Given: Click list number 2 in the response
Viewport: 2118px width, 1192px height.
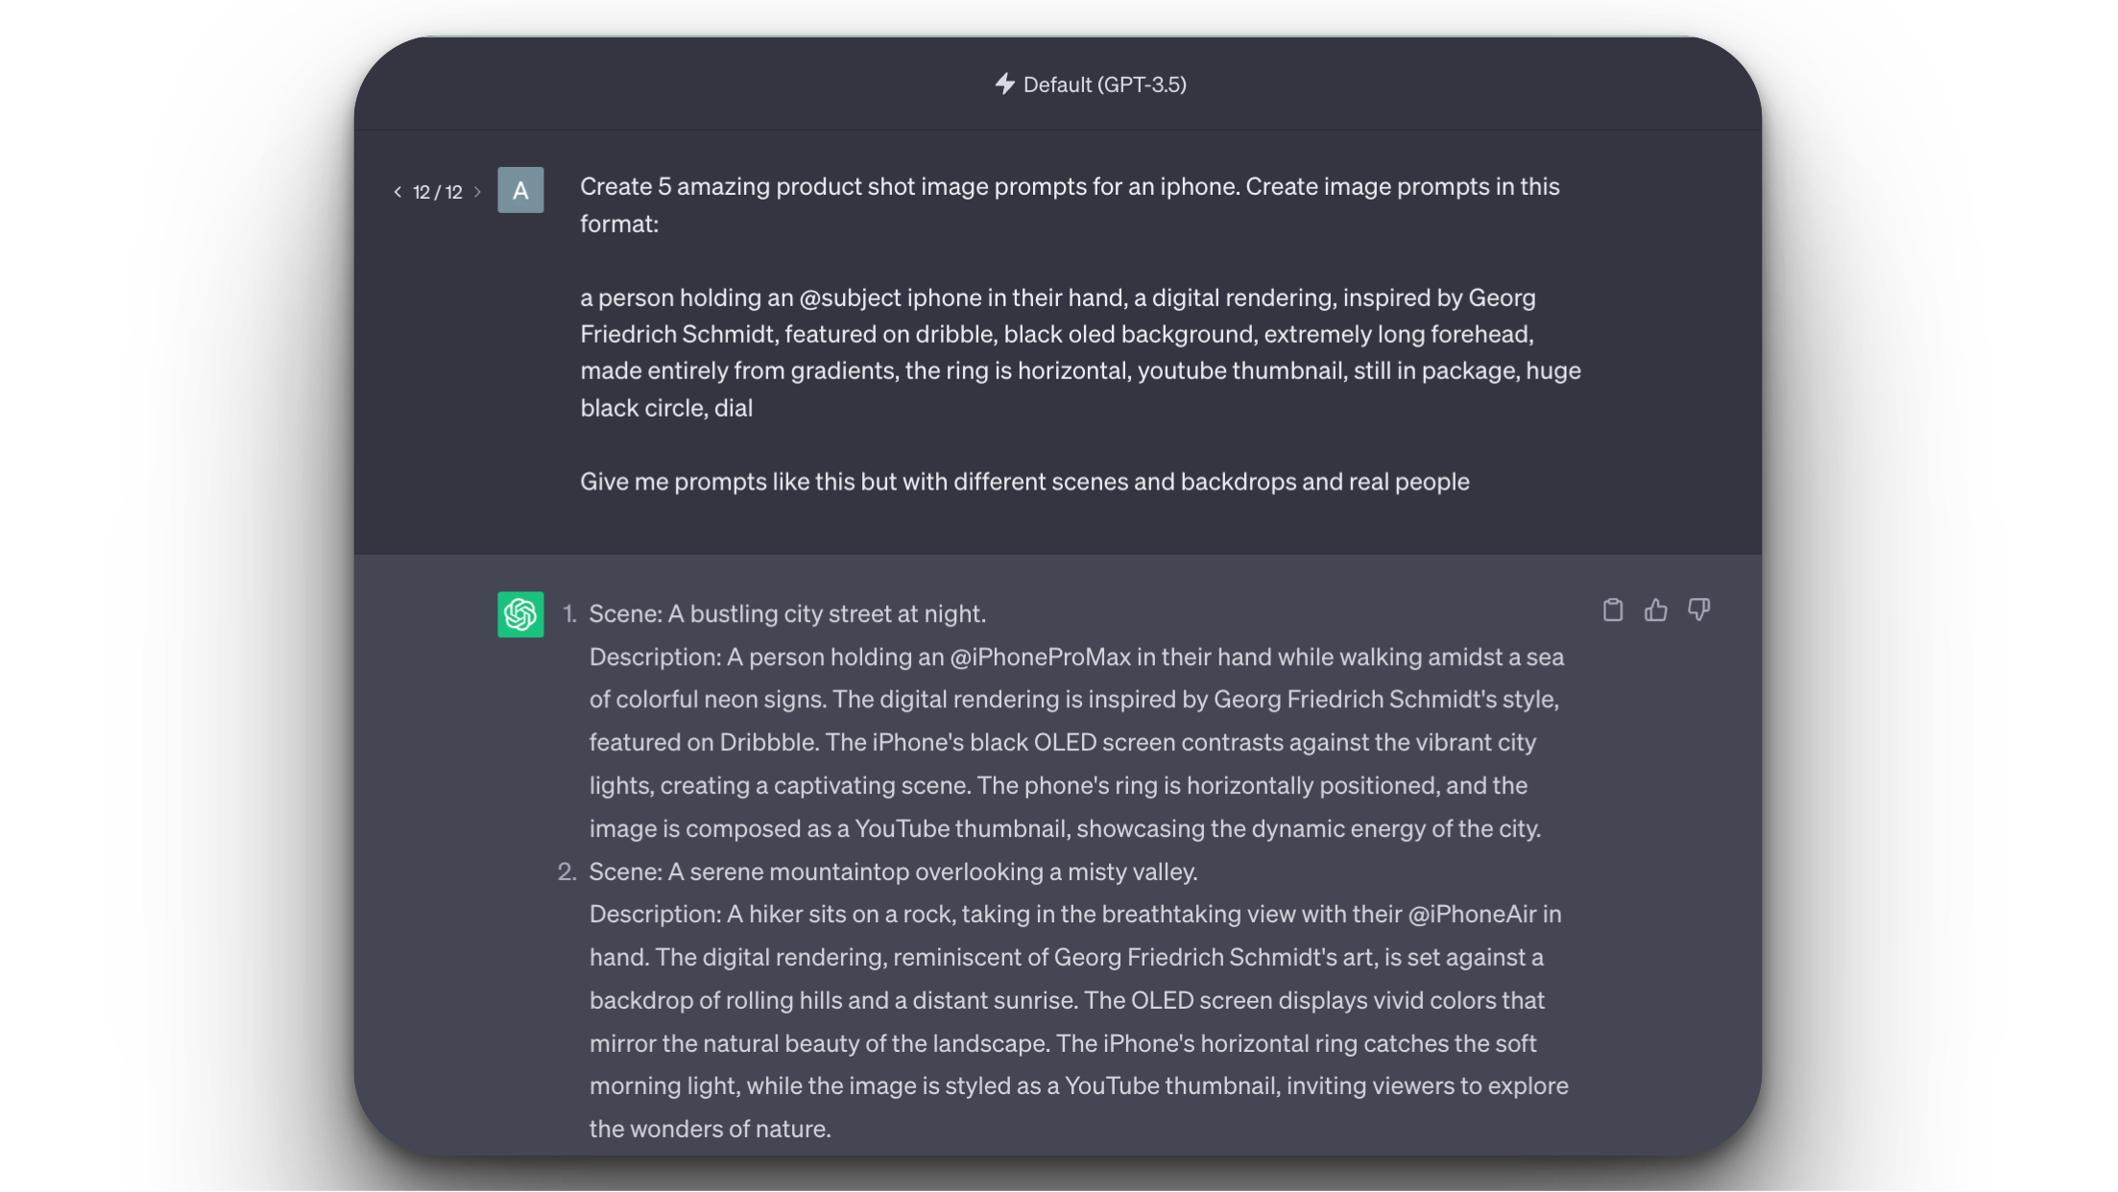Looking at the screenshot, I should click(x=566, y=871).
